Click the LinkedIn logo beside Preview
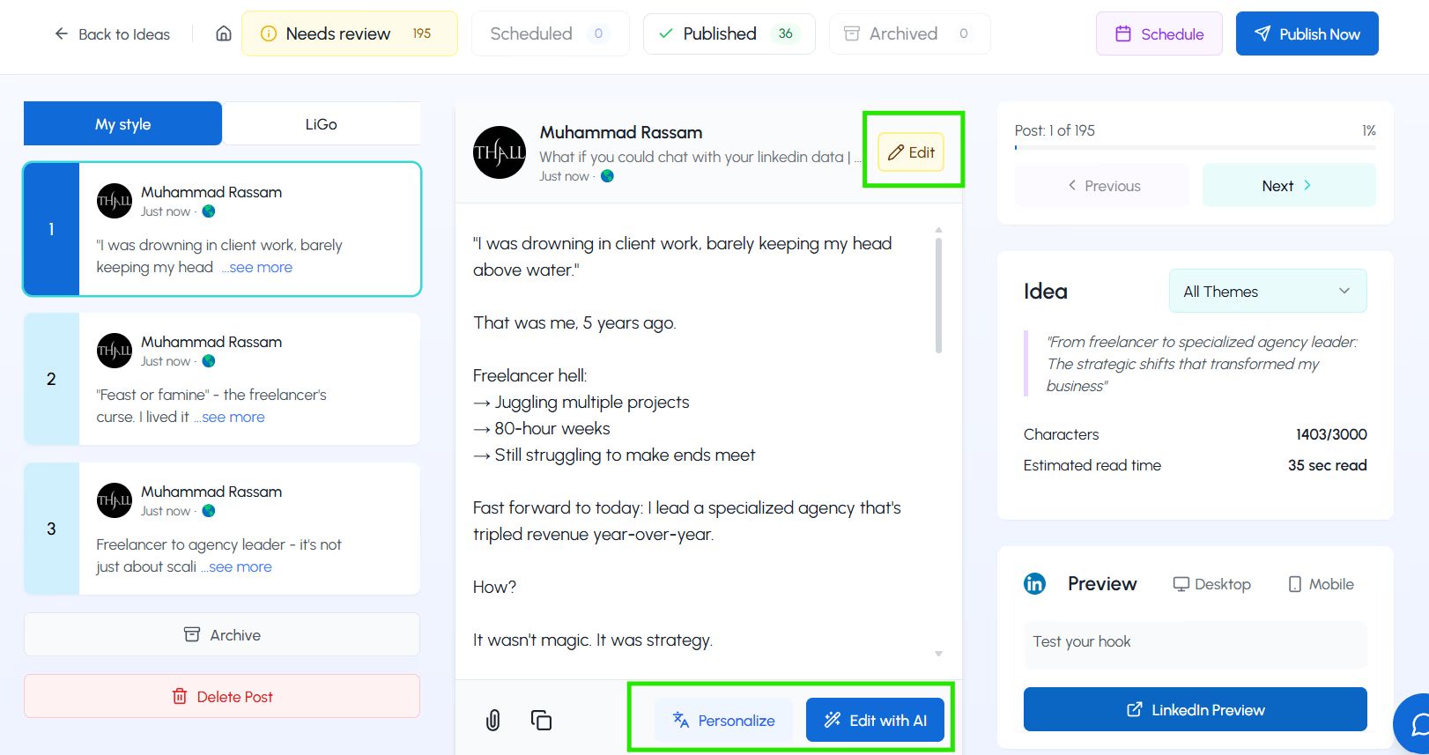This screenshot has width=1429, height=755. [x=1034, y=584]
